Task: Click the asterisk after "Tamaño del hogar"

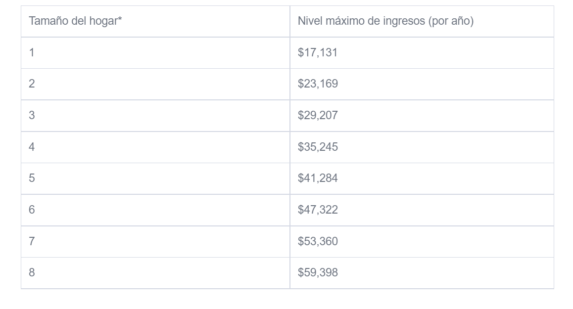Action: (120, 20)
